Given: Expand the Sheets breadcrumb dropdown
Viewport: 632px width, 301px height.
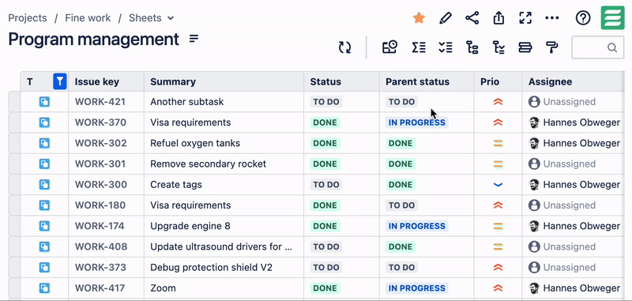Looking at the screenshot, I should [171, 18].
